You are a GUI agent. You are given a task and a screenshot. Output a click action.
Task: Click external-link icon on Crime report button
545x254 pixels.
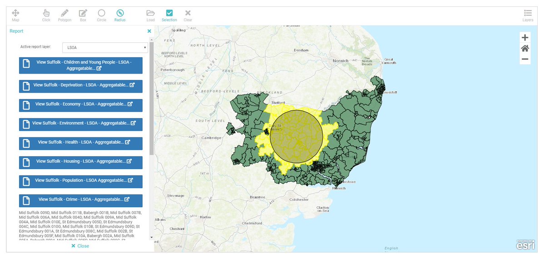(x=127, y=199)
